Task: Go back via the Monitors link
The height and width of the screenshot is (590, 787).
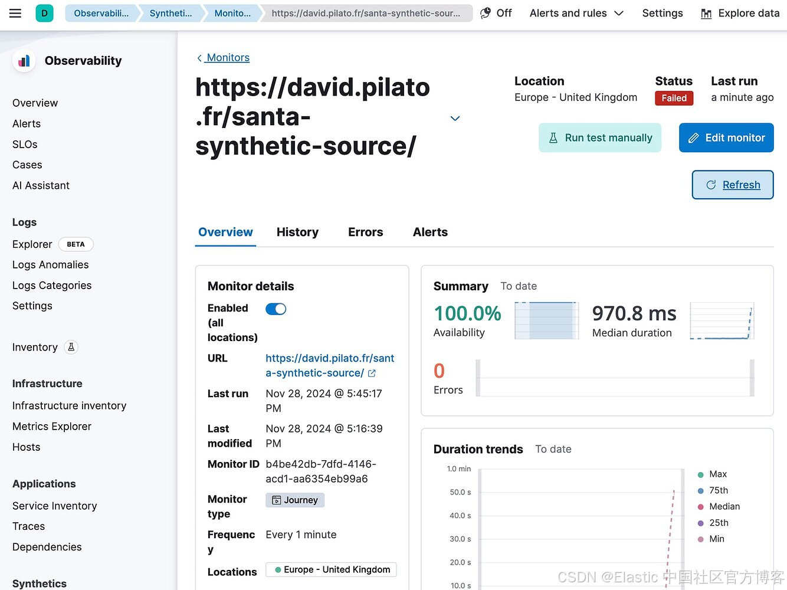Action: coord(228,58)
